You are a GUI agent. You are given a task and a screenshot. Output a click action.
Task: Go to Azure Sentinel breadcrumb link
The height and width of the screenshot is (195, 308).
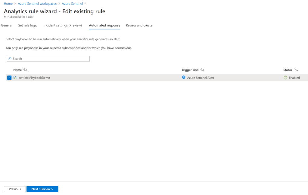pyautogui.click(x=72, y=4)
